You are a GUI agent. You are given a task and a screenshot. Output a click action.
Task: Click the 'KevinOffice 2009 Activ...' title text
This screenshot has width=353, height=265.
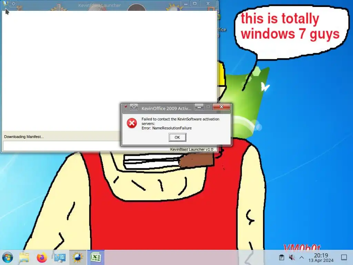[x=167, y=108]
